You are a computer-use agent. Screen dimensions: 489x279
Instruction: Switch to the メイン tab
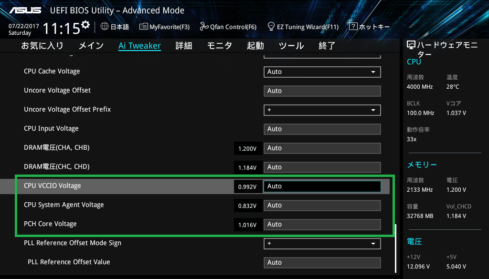pos(91,46)
